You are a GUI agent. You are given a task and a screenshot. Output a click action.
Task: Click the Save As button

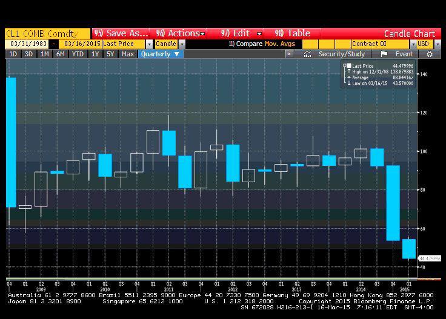point(121,33)
